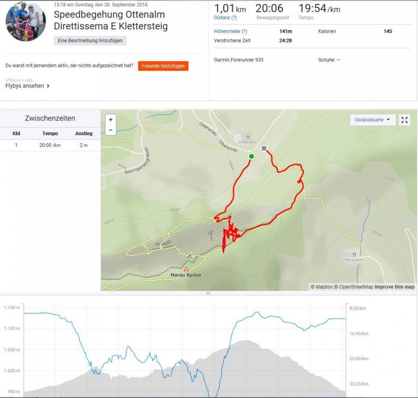The image size is (418, 398).
Task: Click the Improve this map link
Action: tap(394, 287)
